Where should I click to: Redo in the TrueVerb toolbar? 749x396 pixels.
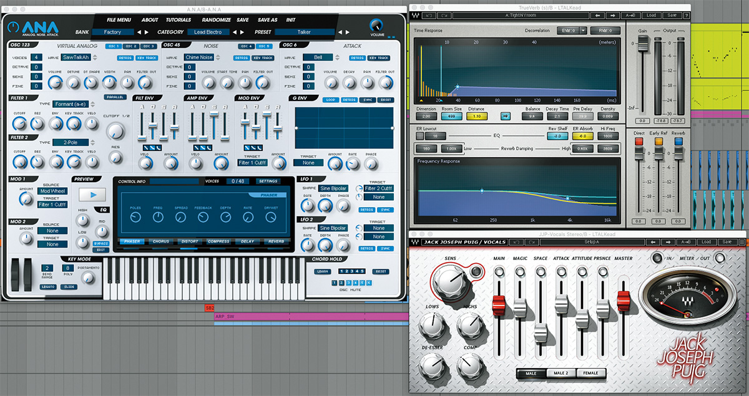[x=444, y=15]
